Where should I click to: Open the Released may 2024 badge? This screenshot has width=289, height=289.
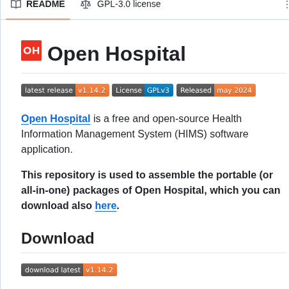click(216, 90)
